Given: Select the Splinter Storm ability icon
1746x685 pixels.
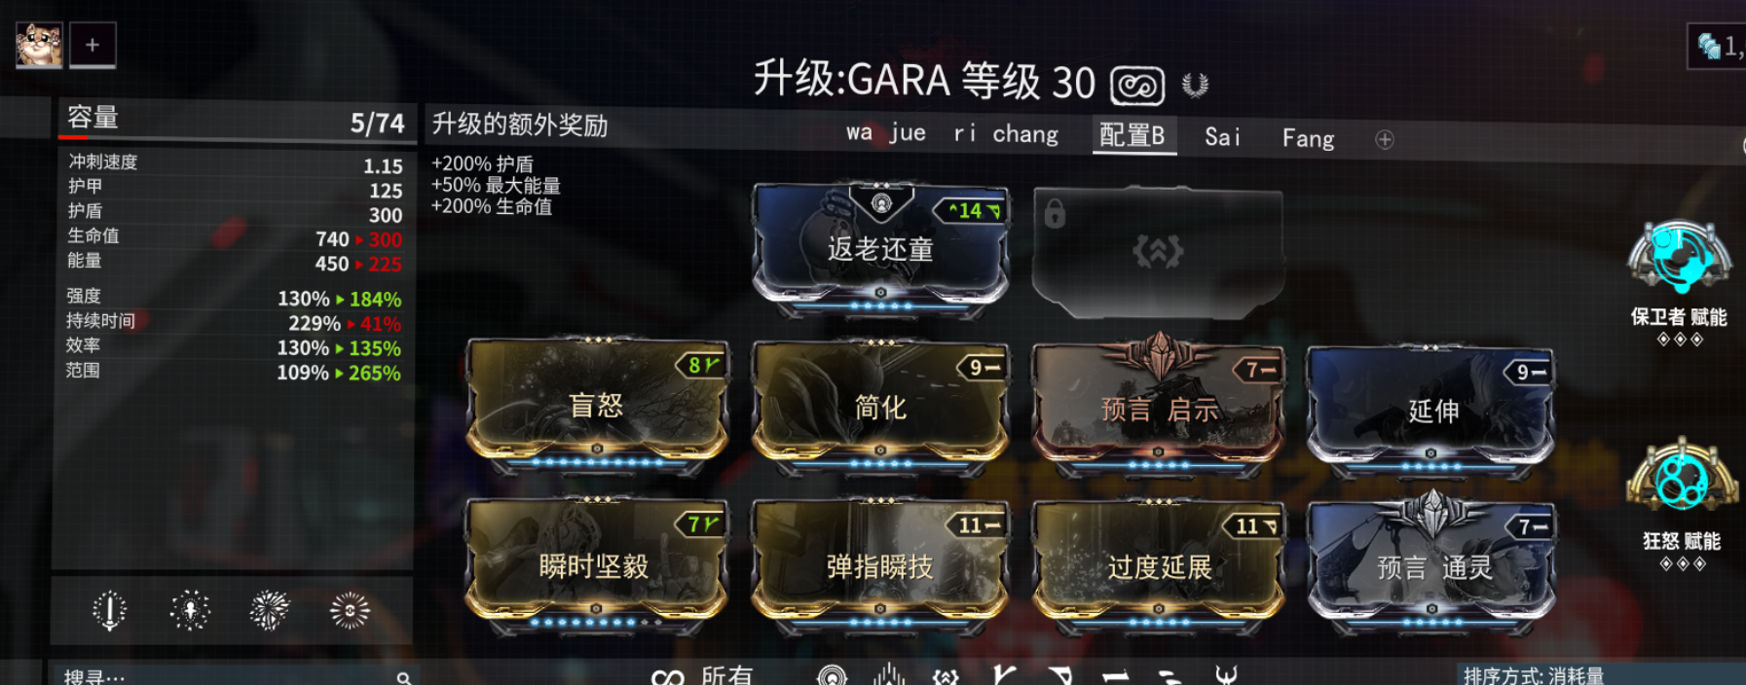Looking at the screenshot, I should click(190, 610).
